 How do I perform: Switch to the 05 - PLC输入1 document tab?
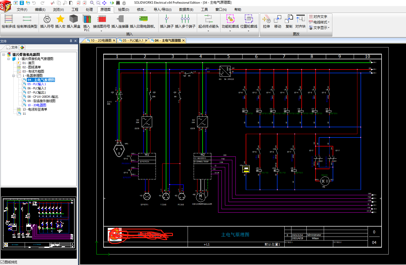click(133, 41)
